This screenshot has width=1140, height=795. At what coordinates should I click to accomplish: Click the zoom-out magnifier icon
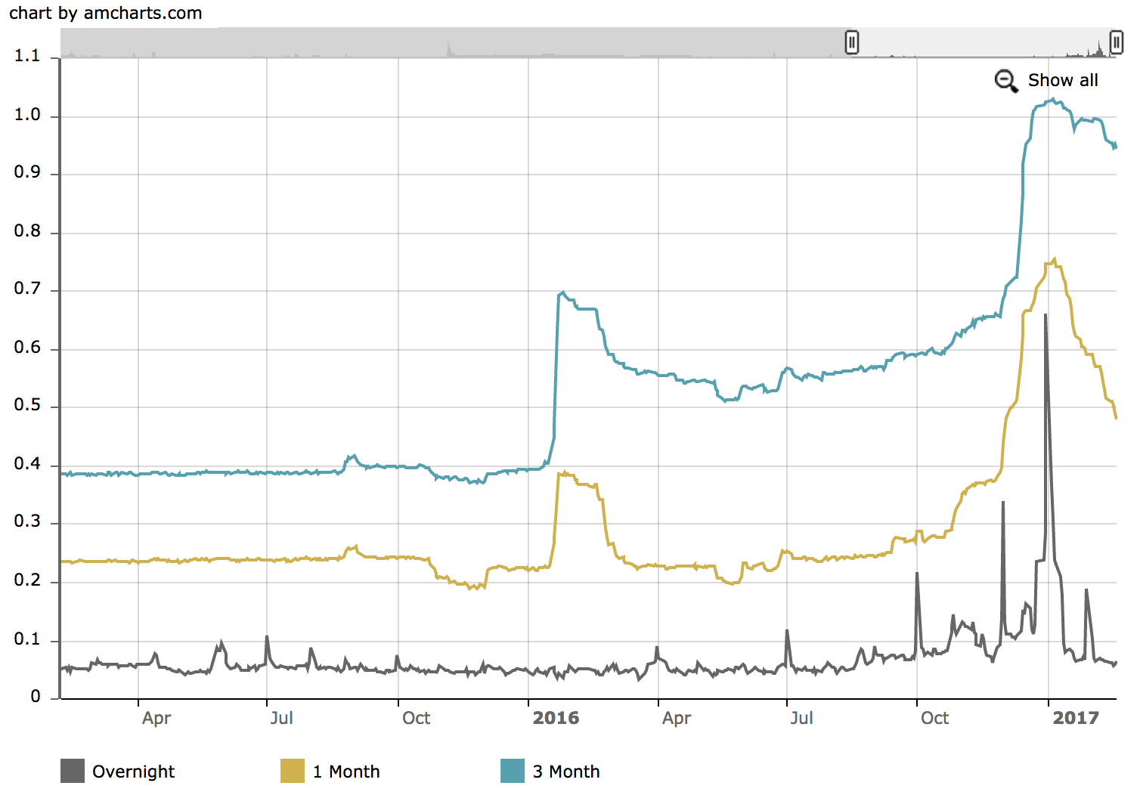tap(1005, 81)
